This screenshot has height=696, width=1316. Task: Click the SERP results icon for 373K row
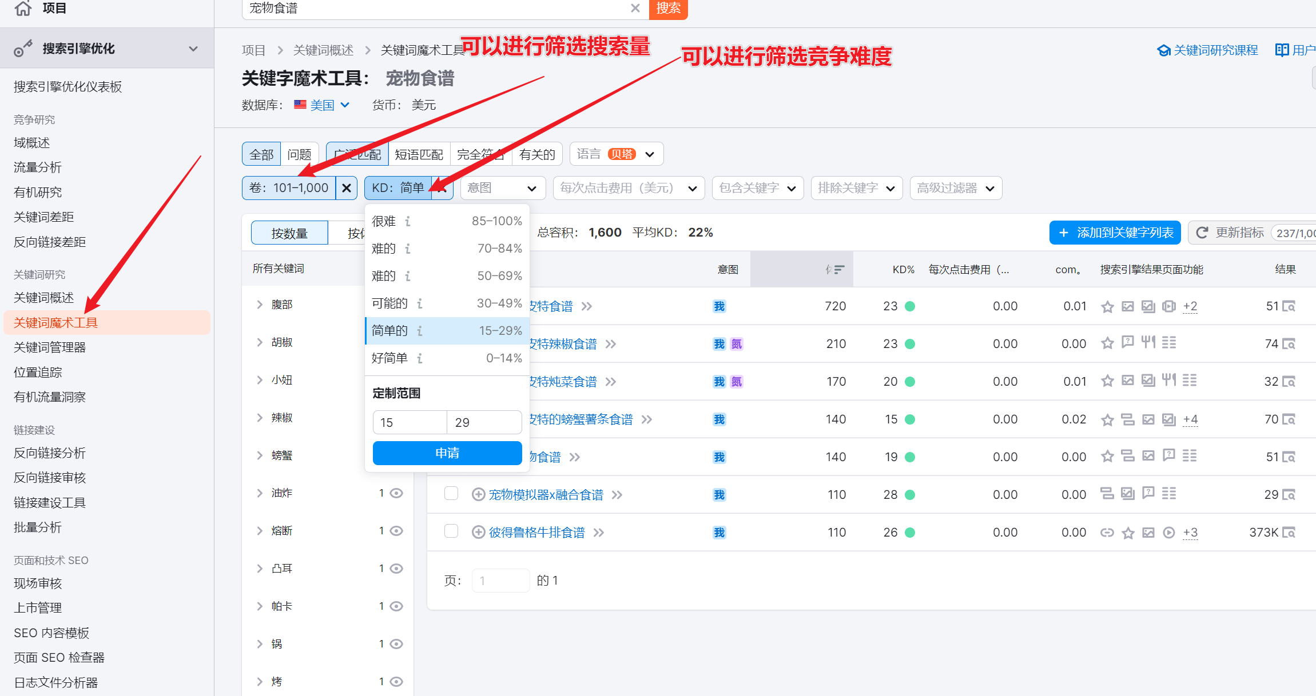(1289, 533)
